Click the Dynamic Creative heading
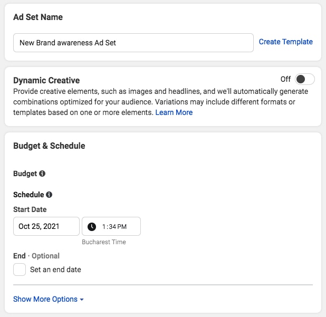Image resolution: width=326 pixels, height=317 pixels. point(46,81)
